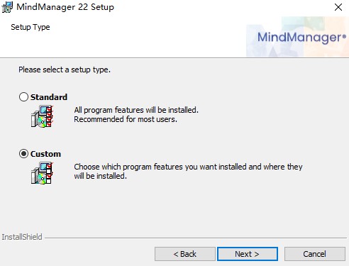Click the bold Standard label text
This screenshot has width=349, height=266.
click(49, 97)
